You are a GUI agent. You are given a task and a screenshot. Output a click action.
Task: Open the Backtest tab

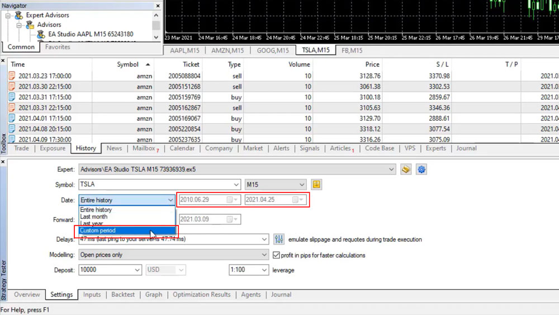click(x=123, y=295)
